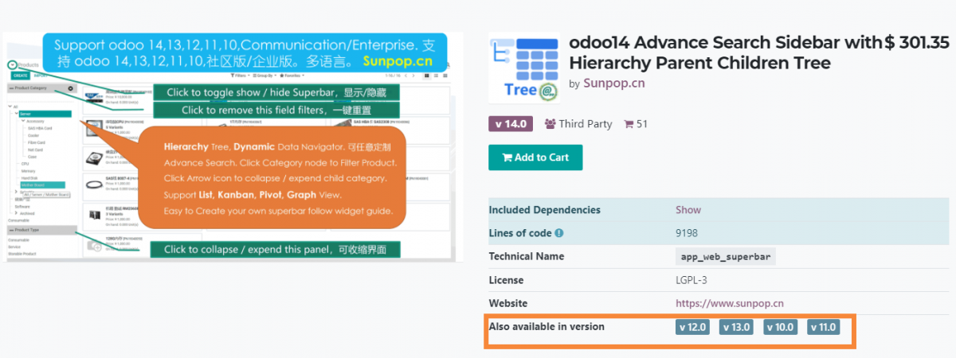Click the lines of code value 9198
This screenshot has width=956, height=358.
tap(688, 233)
